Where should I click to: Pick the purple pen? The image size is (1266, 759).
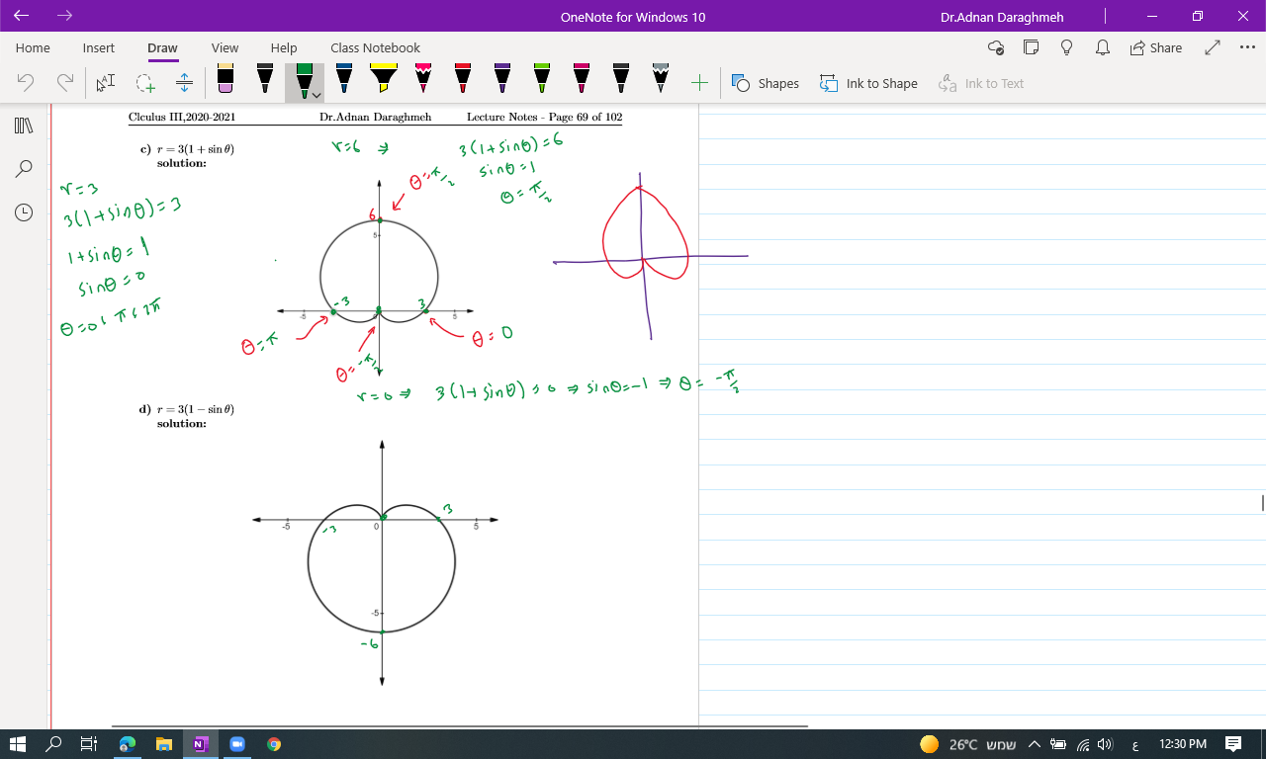(x=502, y=79)
